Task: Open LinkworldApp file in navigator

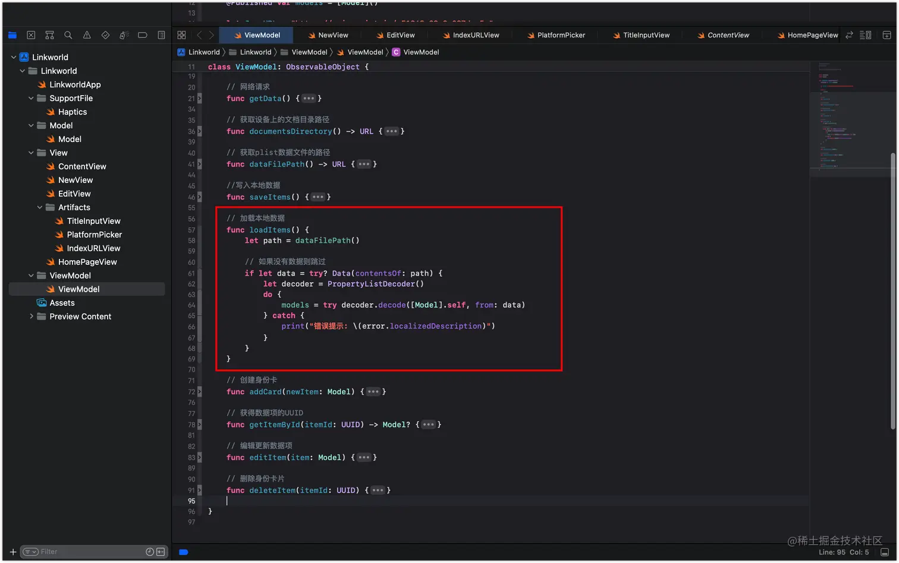Action: (75, 84)
